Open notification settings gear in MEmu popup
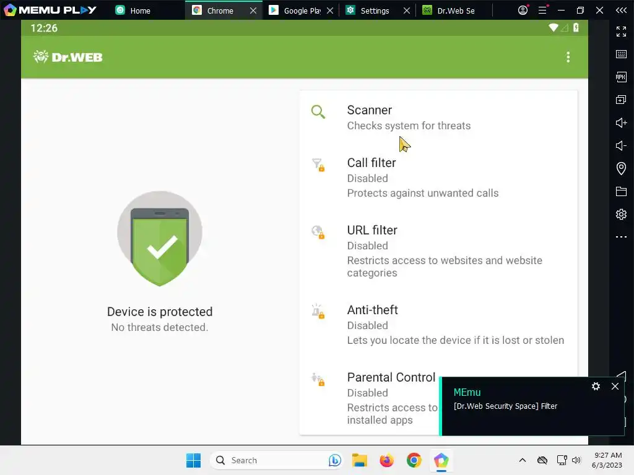 (596, 386)
